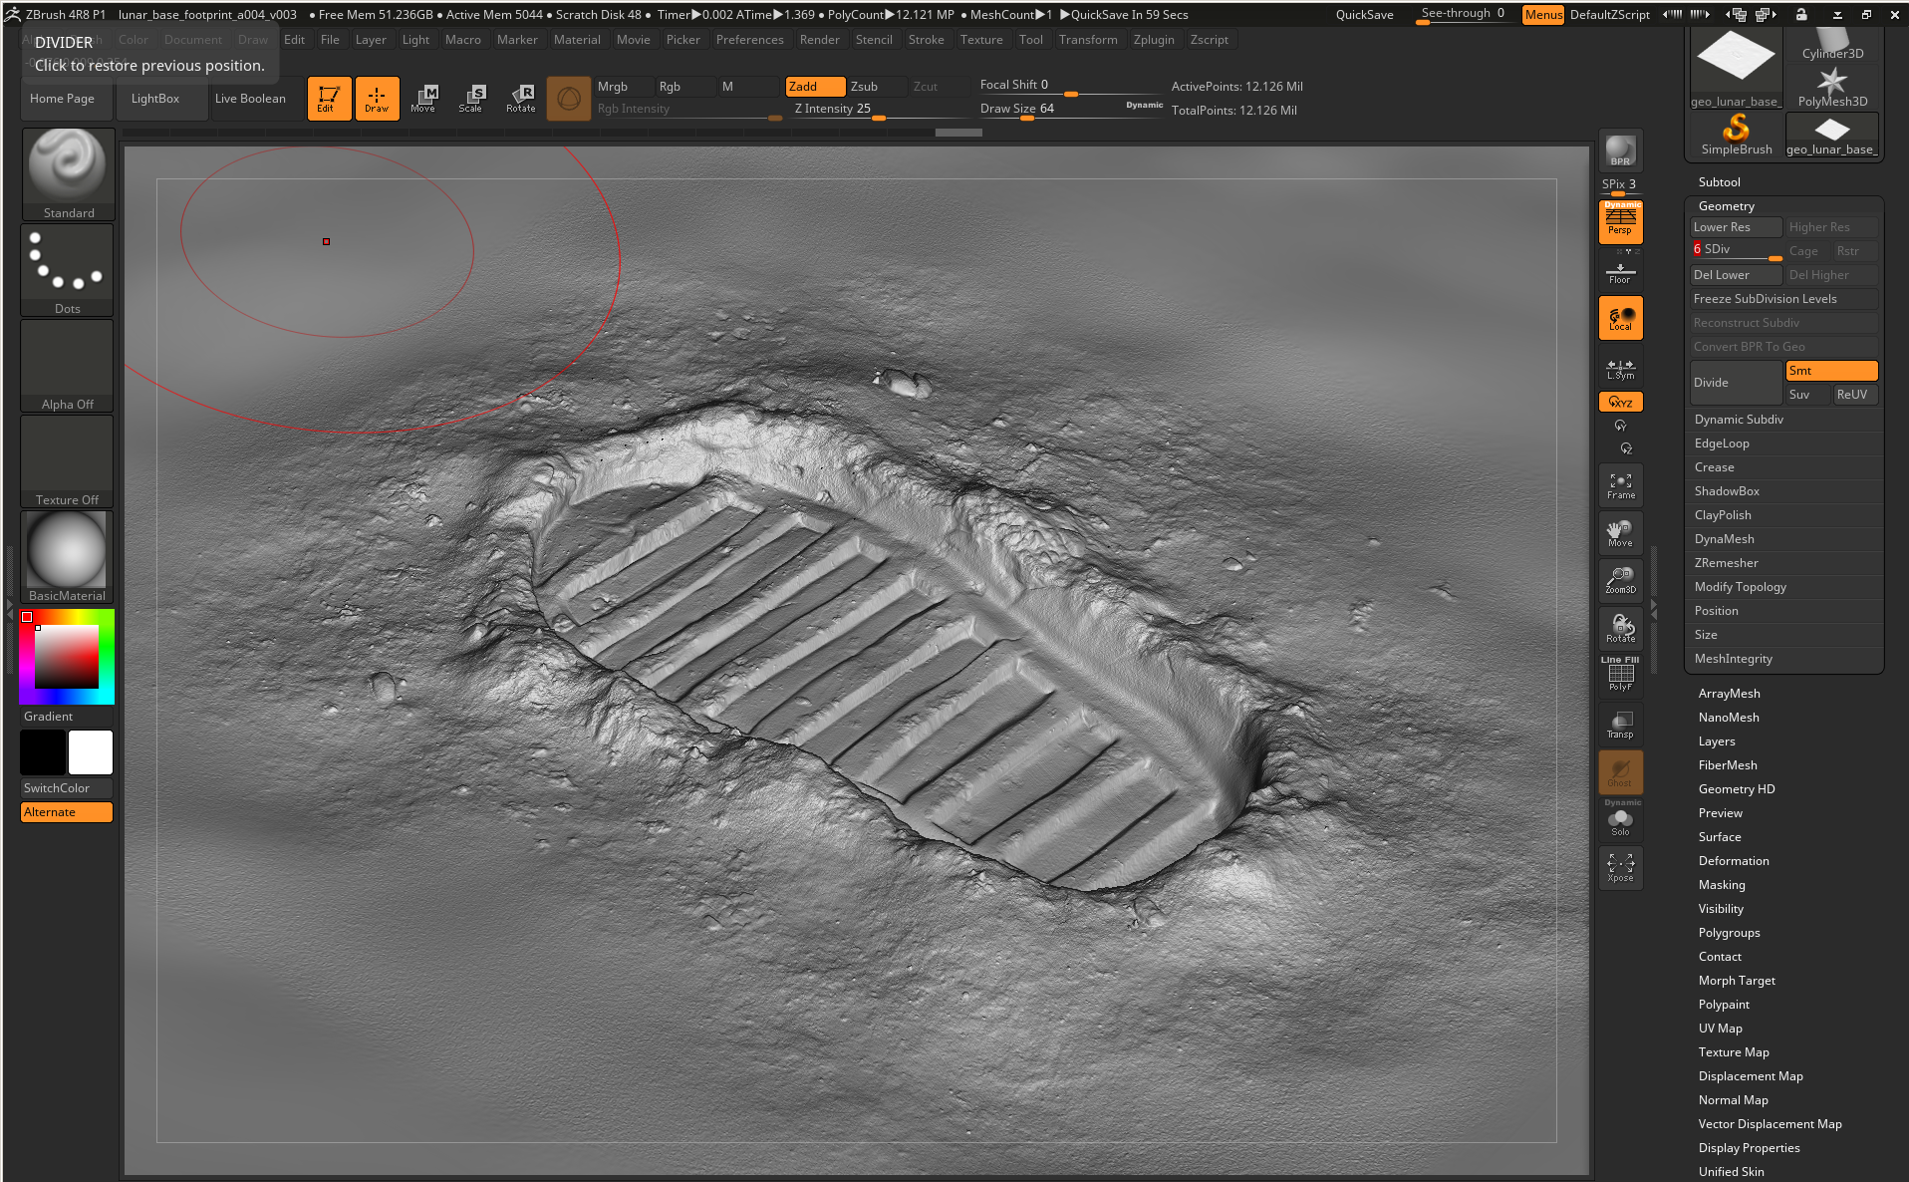
Task: Open the Material menu
Action: pyautogui.click(x=577, y=40)
